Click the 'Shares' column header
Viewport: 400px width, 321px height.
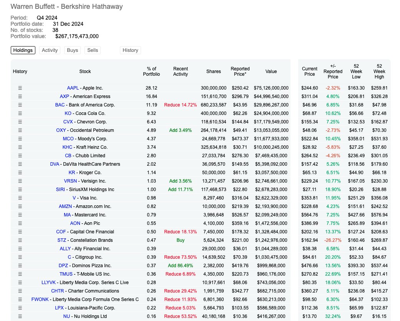(214, 72)
